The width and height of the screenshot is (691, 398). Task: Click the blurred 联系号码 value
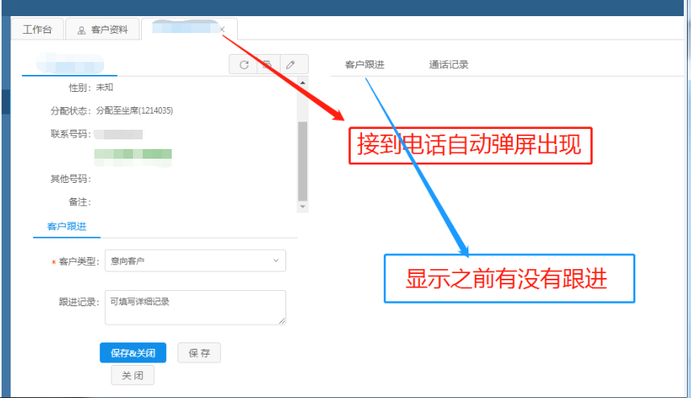pyautogui.click(x=119, y=134)
